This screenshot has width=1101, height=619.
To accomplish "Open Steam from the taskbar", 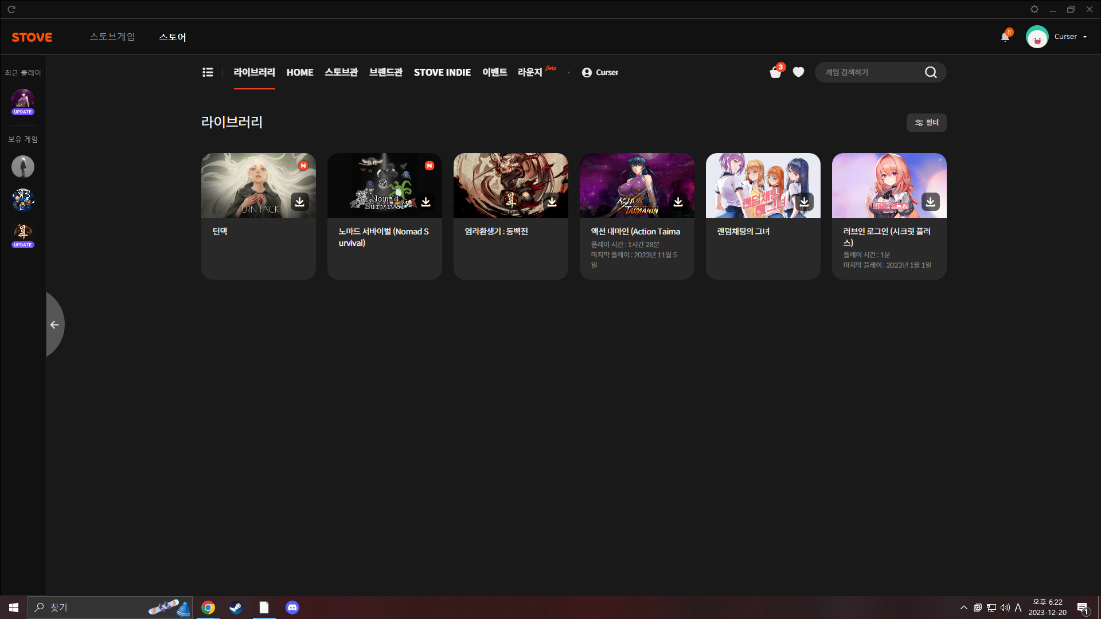I will point(236,608).
